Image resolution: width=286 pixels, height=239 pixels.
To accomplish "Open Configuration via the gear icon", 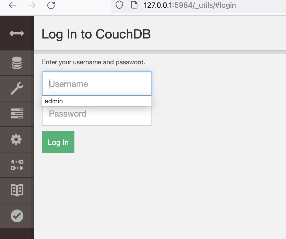I will 17,139.
